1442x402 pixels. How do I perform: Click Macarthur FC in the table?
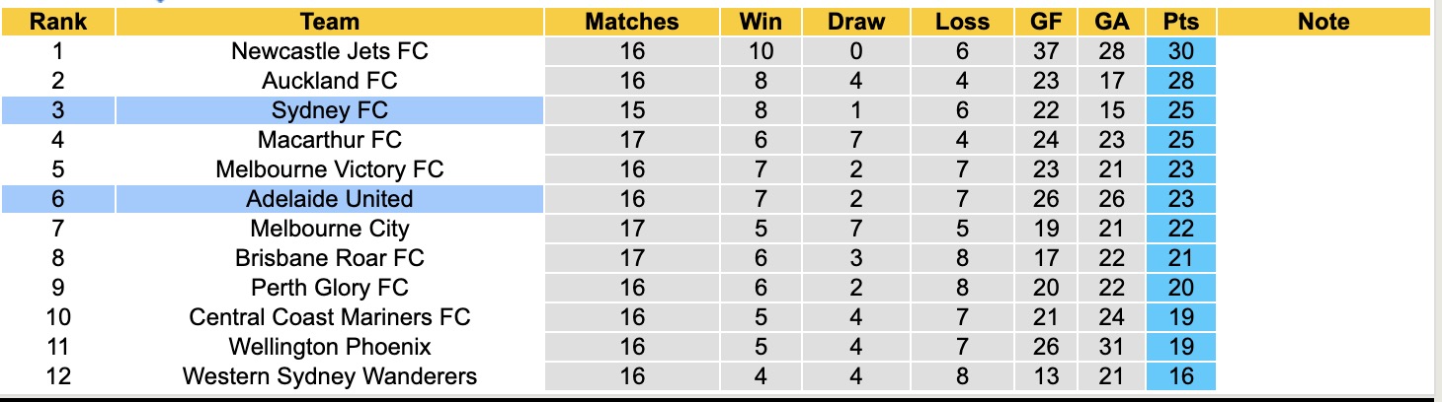point(330,140)
